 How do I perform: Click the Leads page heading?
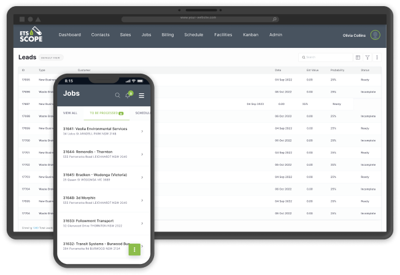(x=27, y=57)
